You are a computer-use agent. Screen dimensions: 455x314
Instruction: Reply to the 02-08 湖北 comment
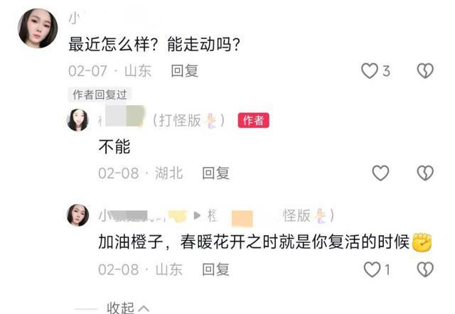pyautogui.click(x=215, y=173)
